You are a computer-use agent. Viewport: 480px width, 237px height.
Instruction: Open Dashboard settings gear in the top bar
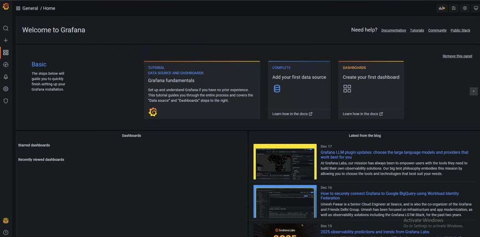tap(465, 8)
